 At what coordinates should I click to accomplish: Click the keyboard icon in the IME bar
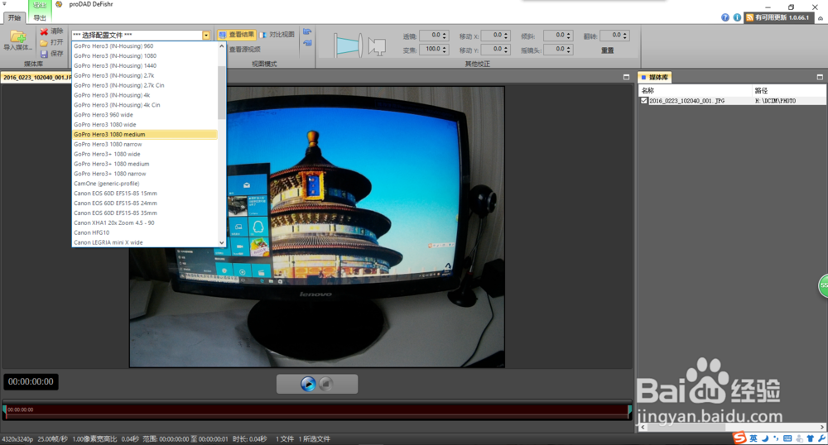point(787,438)
